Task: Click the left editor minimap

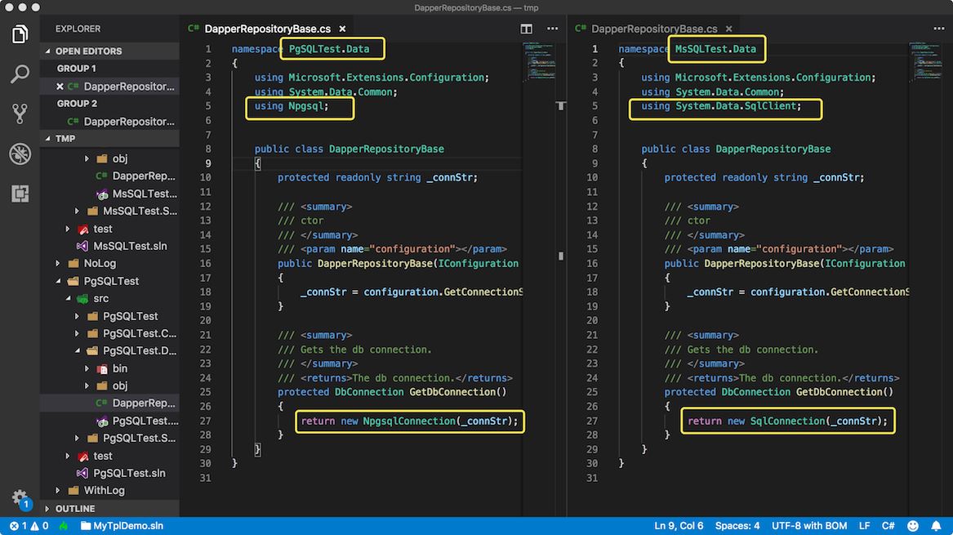Action: coord(539,65)
